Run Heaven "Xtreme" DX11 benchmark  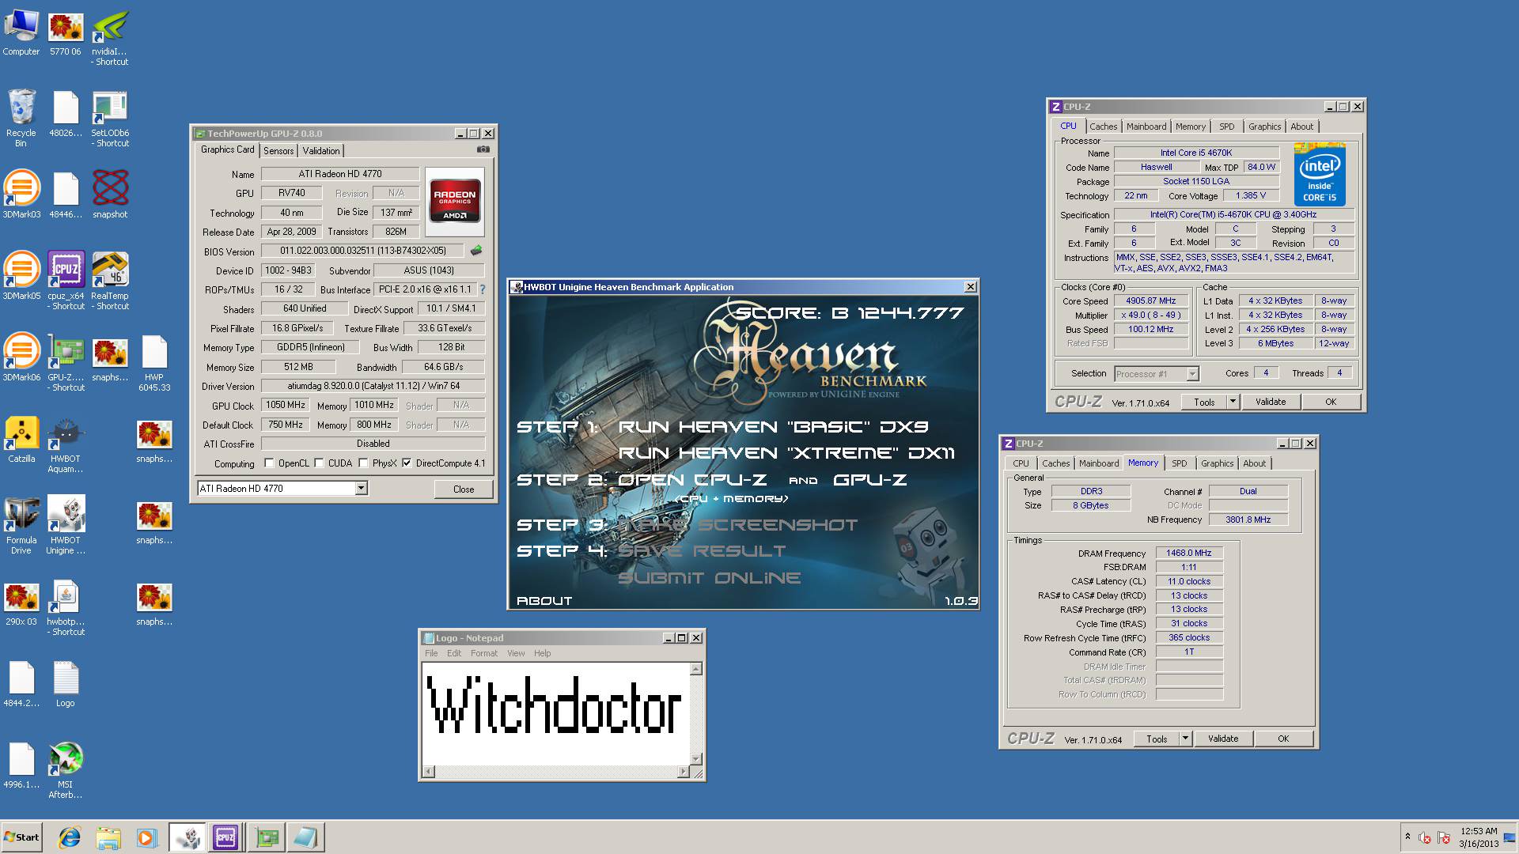tap(786, 453)
